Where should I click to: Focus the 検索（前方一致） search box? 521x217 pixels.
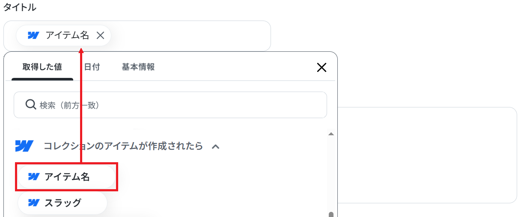coord(170,105)
